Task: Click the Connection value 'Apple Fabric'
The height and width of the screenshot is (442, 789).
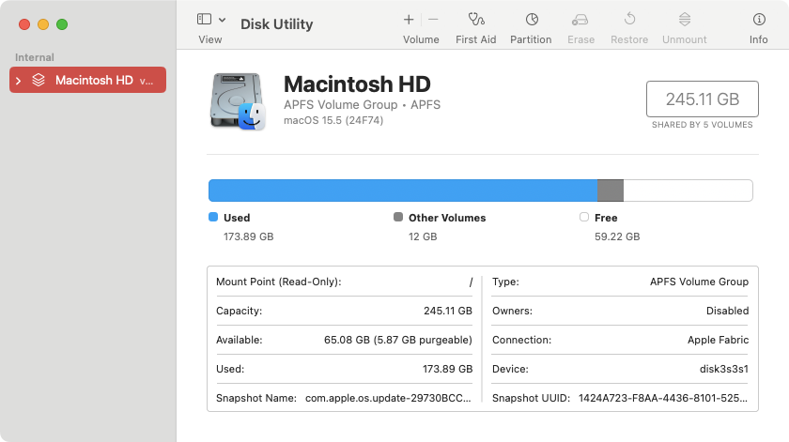Action: click(718, 340)
